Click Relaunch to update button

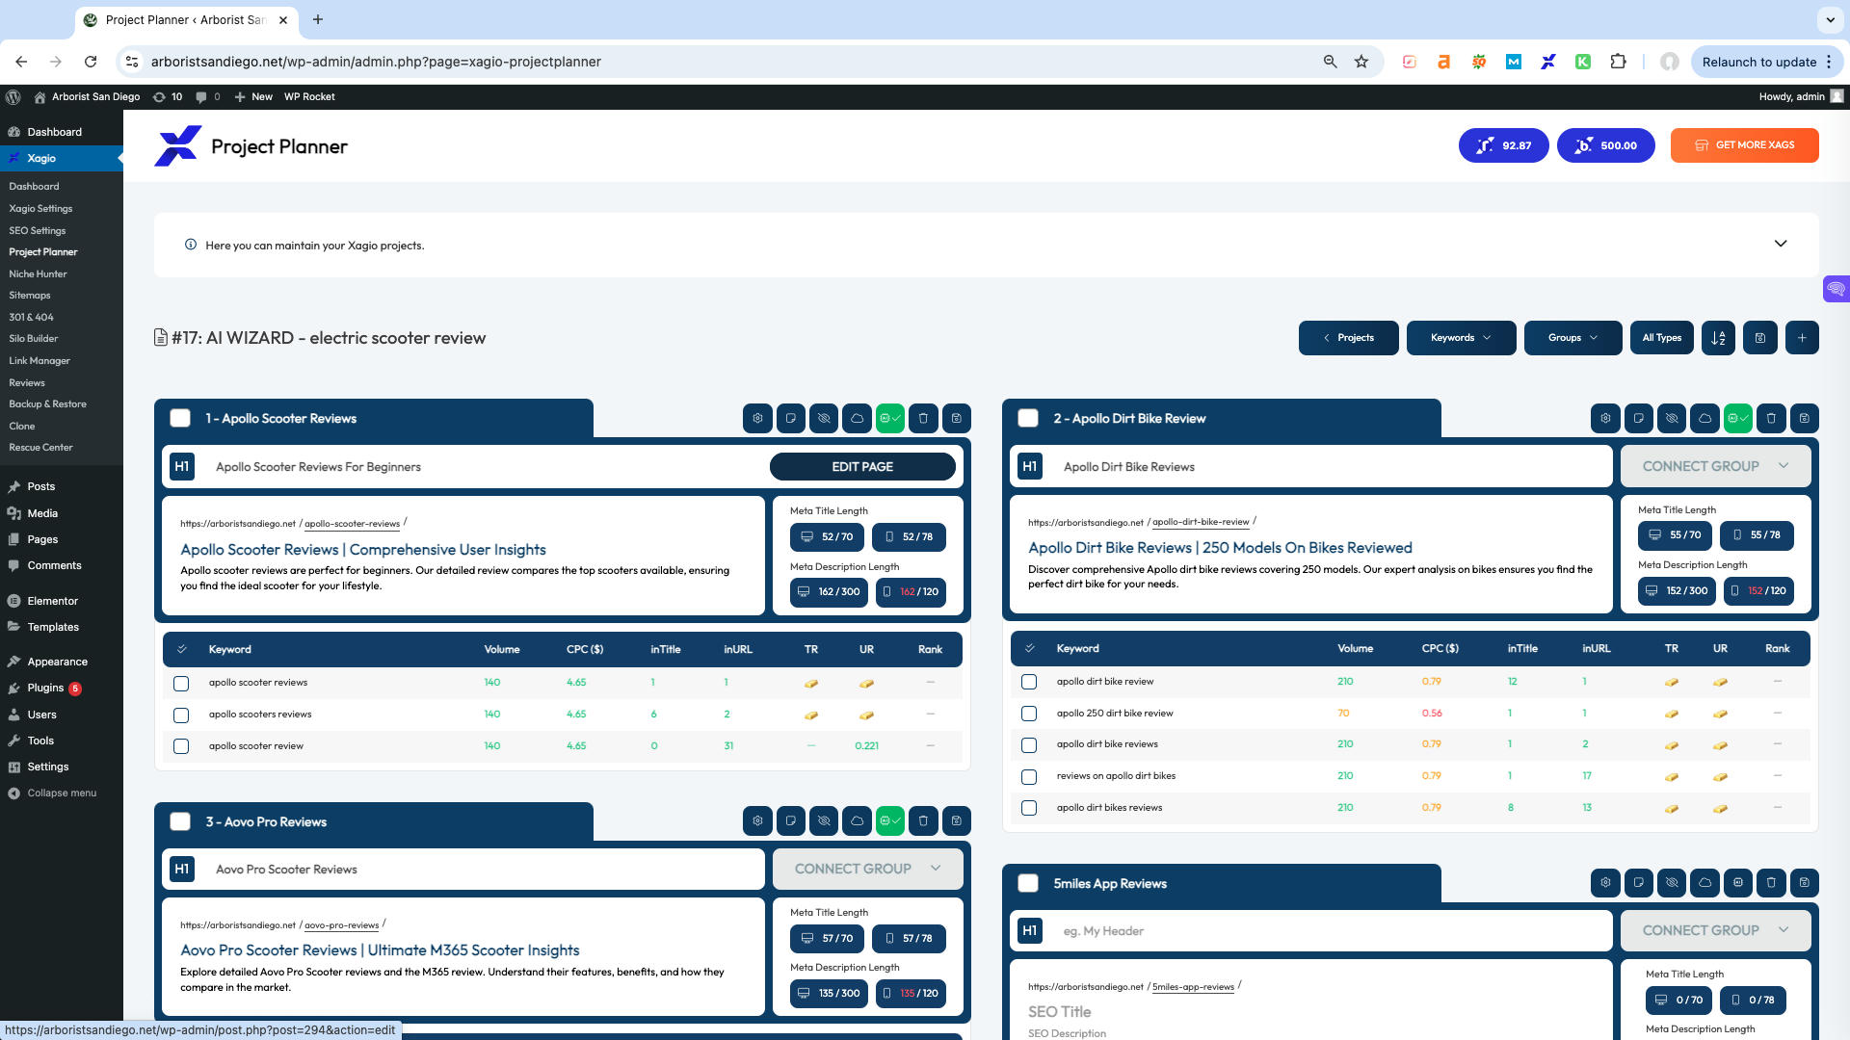1758,62
